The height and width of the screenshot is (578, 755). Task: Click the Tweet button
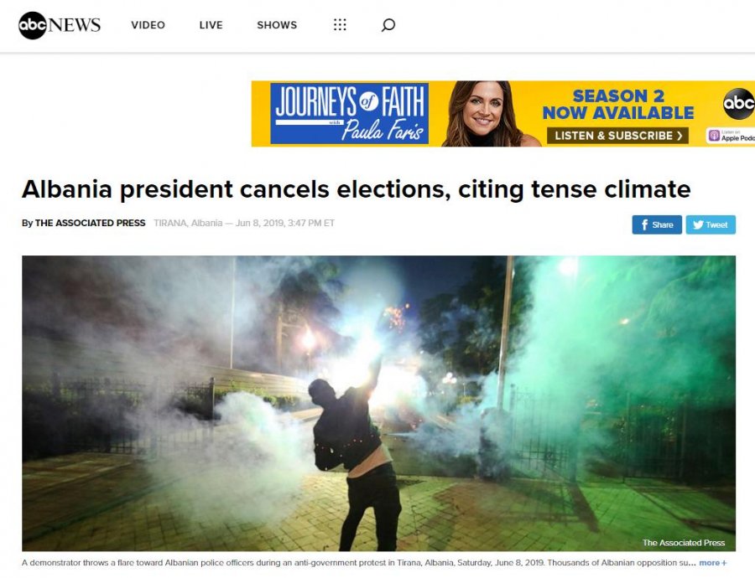coord(711,224)
